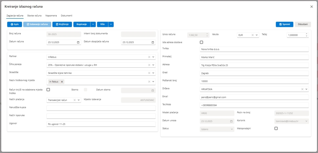Enable the Ista adresa dostave checkbox

tap(202, 42)
